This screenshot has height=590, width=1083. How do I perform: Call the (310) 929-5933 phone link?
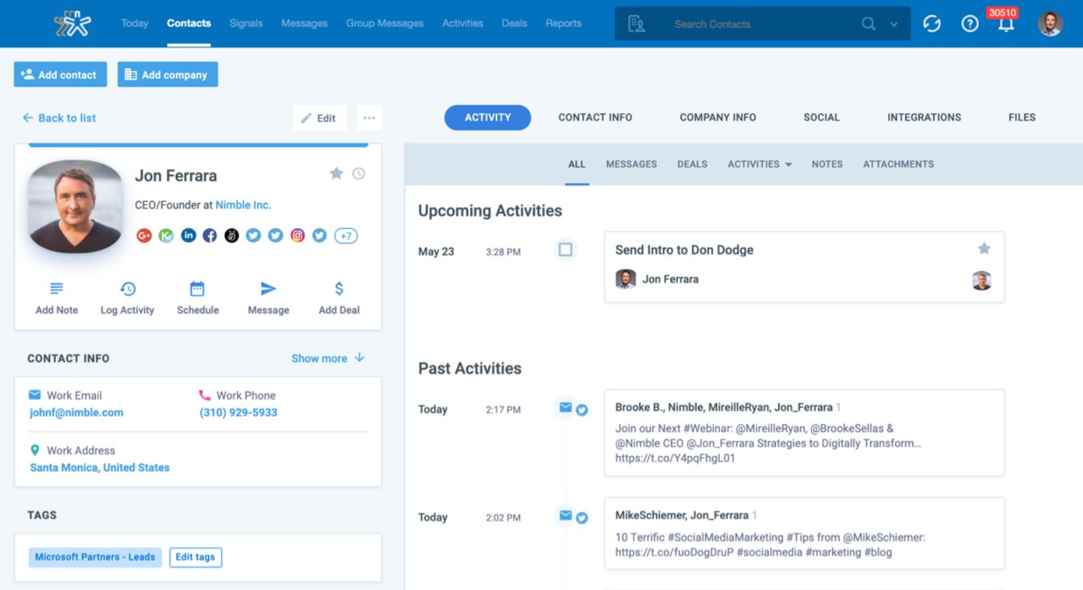click(x=238, y=413)
